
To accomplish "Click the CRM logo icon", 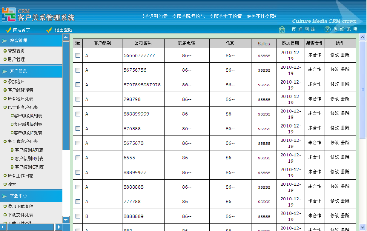I will click(9, 14).
